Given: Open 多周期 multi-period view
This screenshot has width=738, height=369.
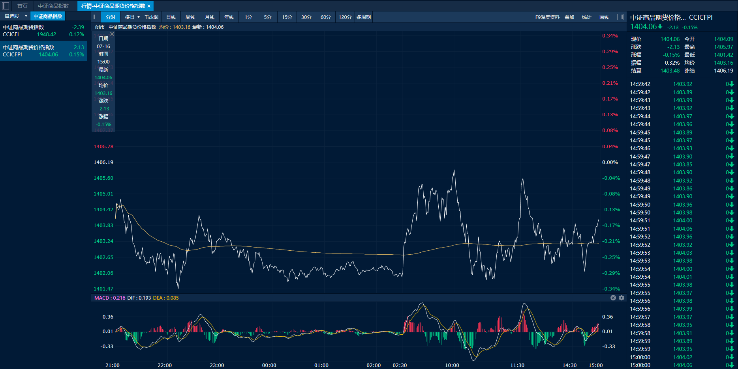Looking at the screenshot, I should pos(364,17).
